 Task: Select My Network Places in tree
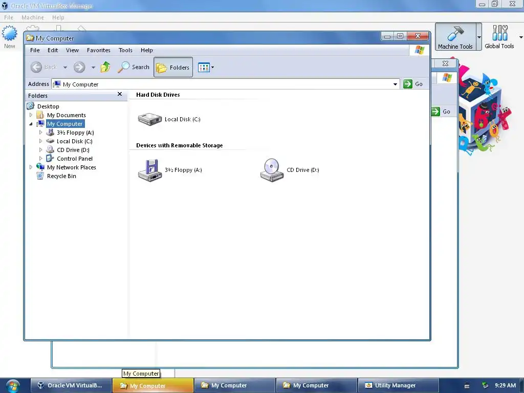72,167
